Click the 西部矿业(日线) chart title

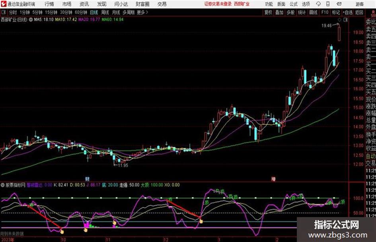[x=14, y=19]
